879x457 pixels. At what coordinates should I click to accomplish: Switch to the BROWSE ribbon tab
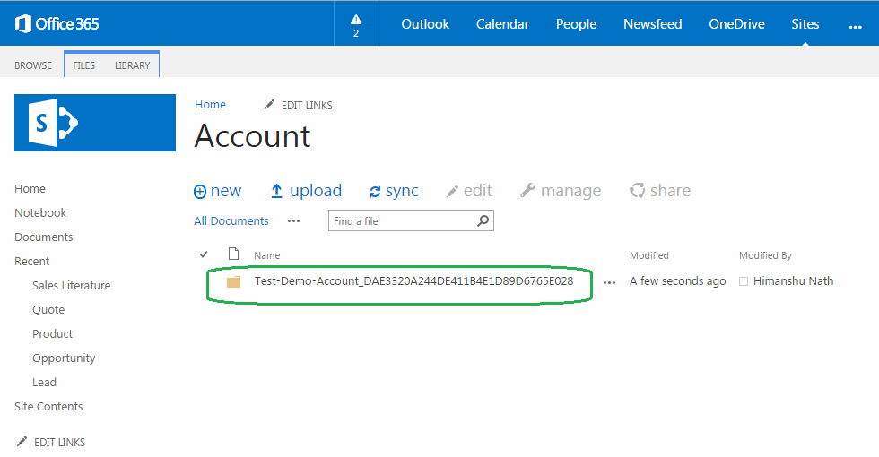coord(33,65)
